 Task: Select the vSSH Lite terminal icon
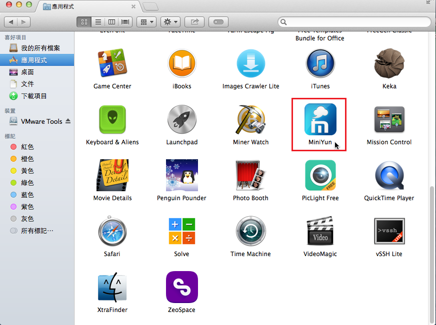(x=389, y=231)
